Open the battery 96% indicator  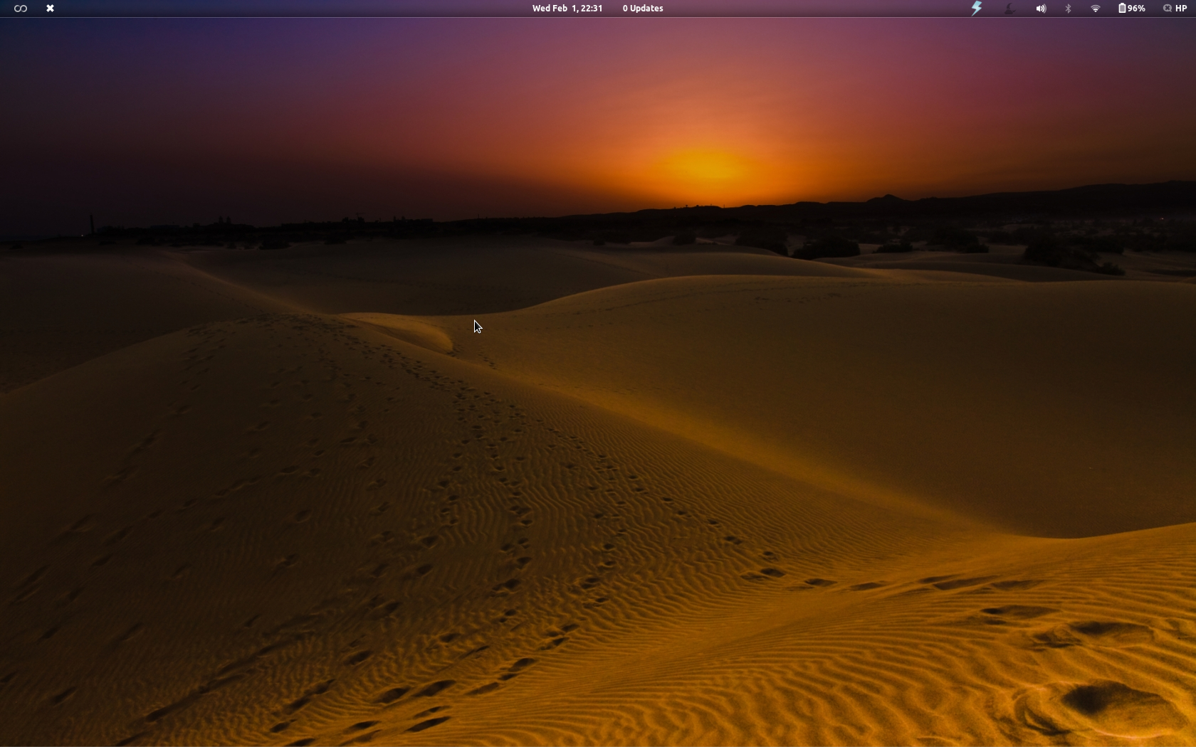tap(1132, 9)
